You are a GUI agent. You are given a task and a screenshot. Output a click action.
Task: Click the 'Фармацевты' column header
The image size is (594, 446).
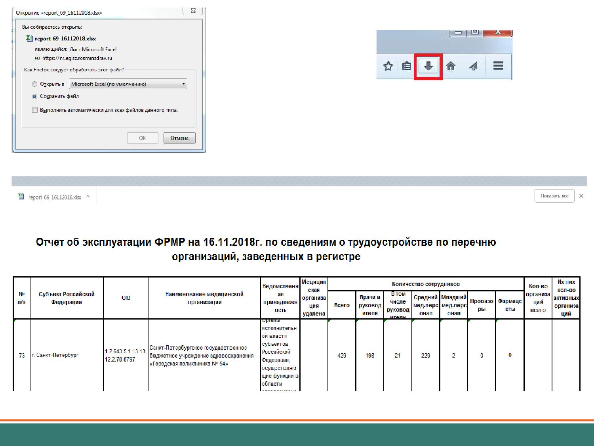510,305
